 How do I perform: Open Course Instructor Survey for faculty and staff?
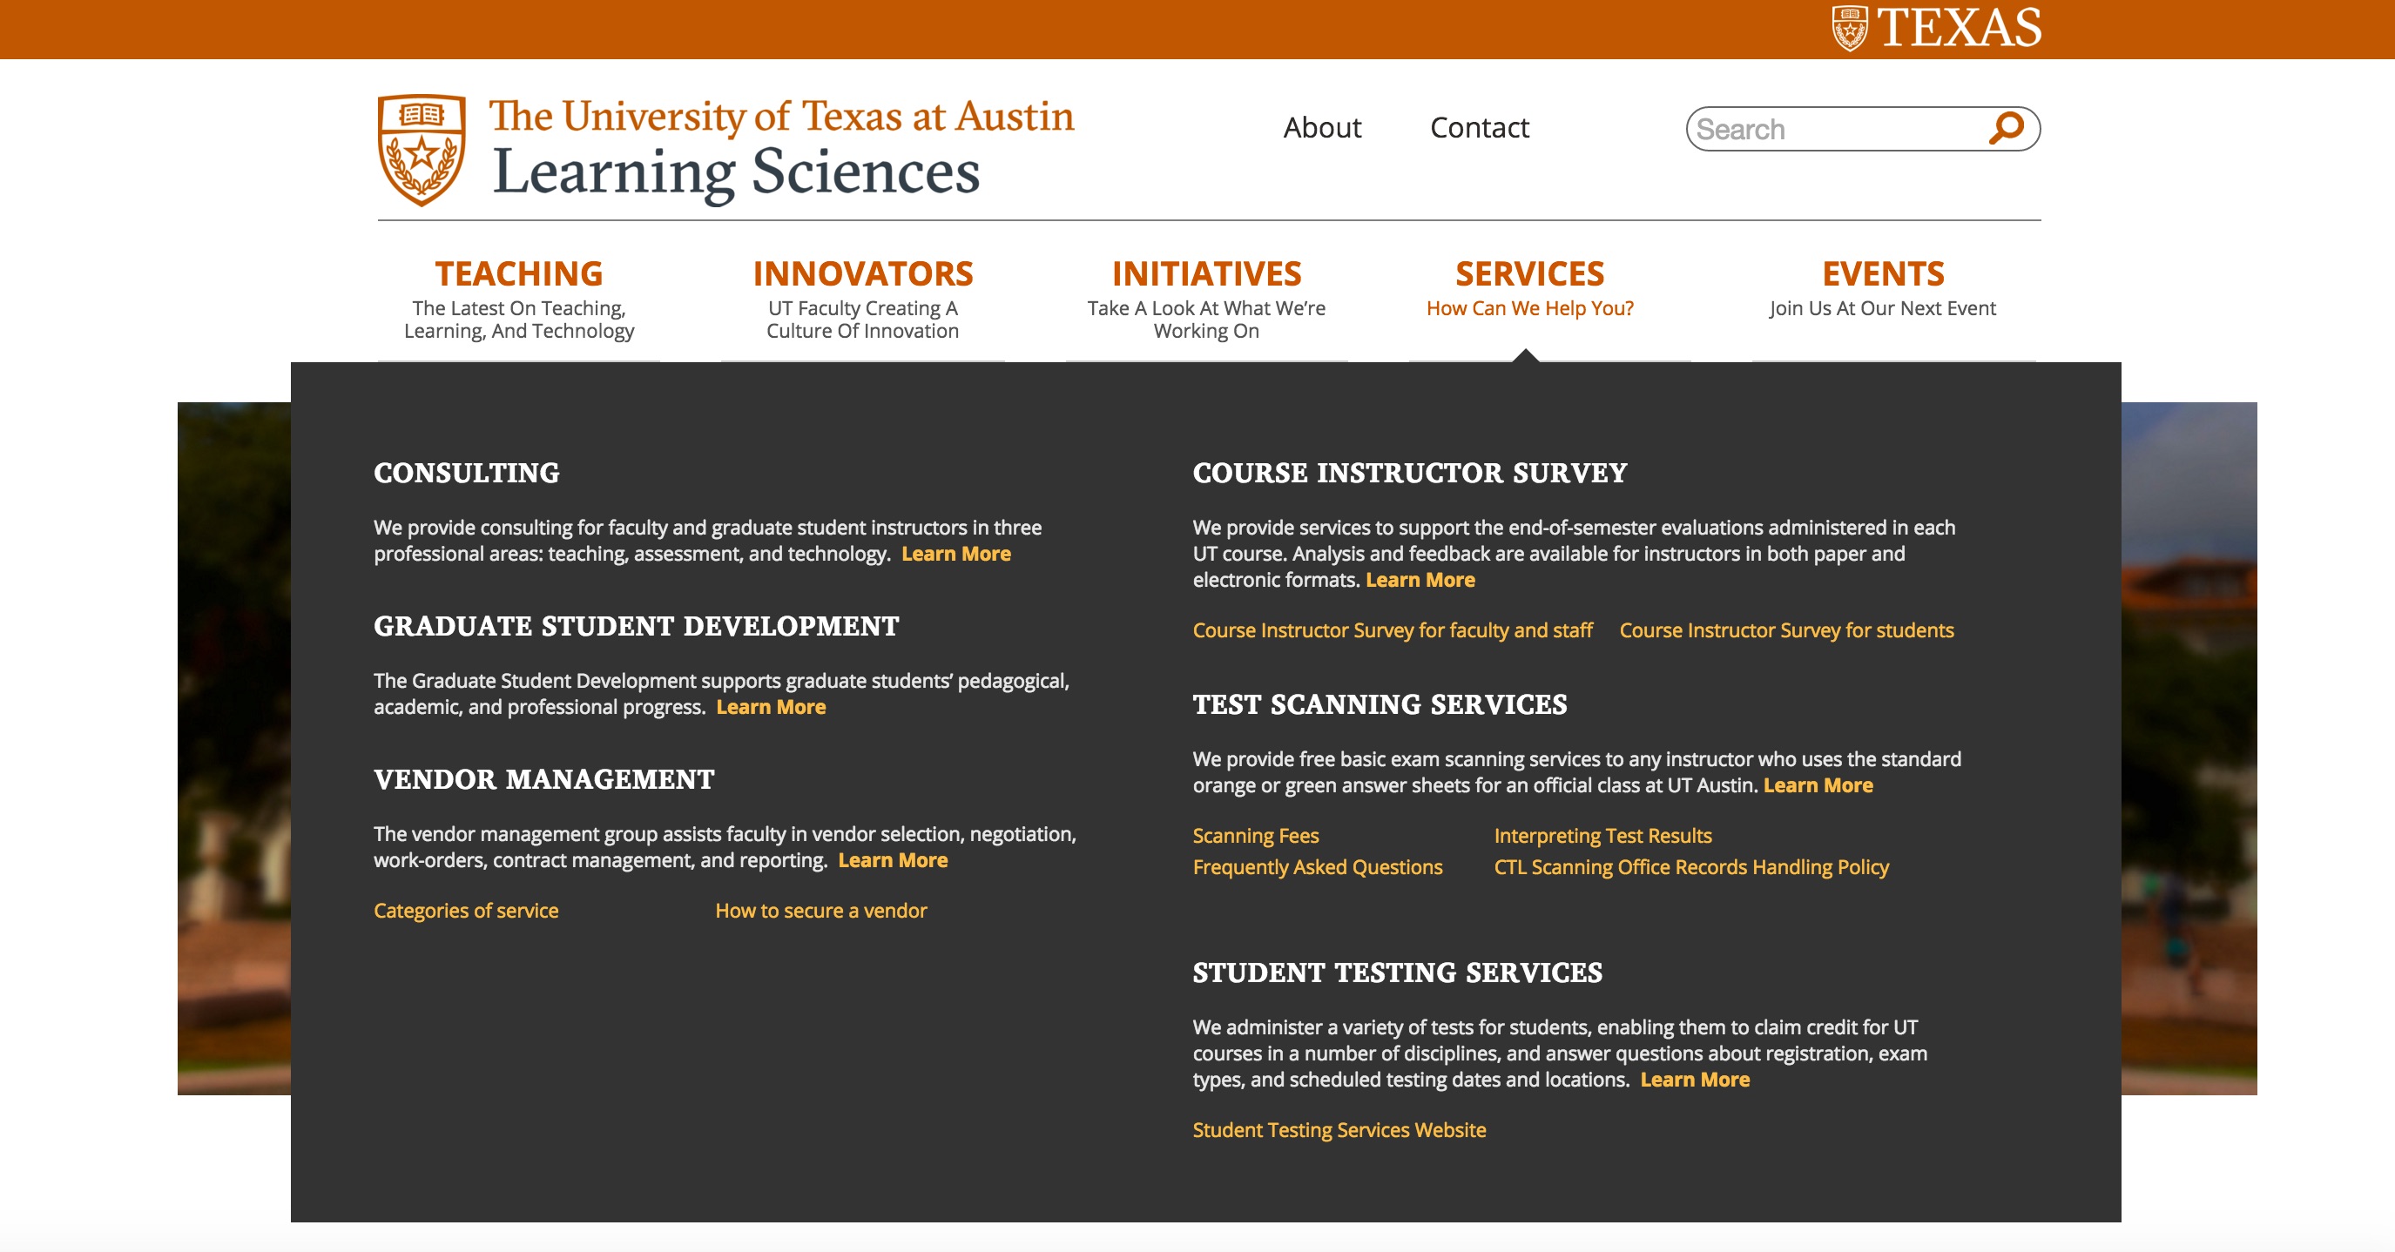pos(1393,630)
